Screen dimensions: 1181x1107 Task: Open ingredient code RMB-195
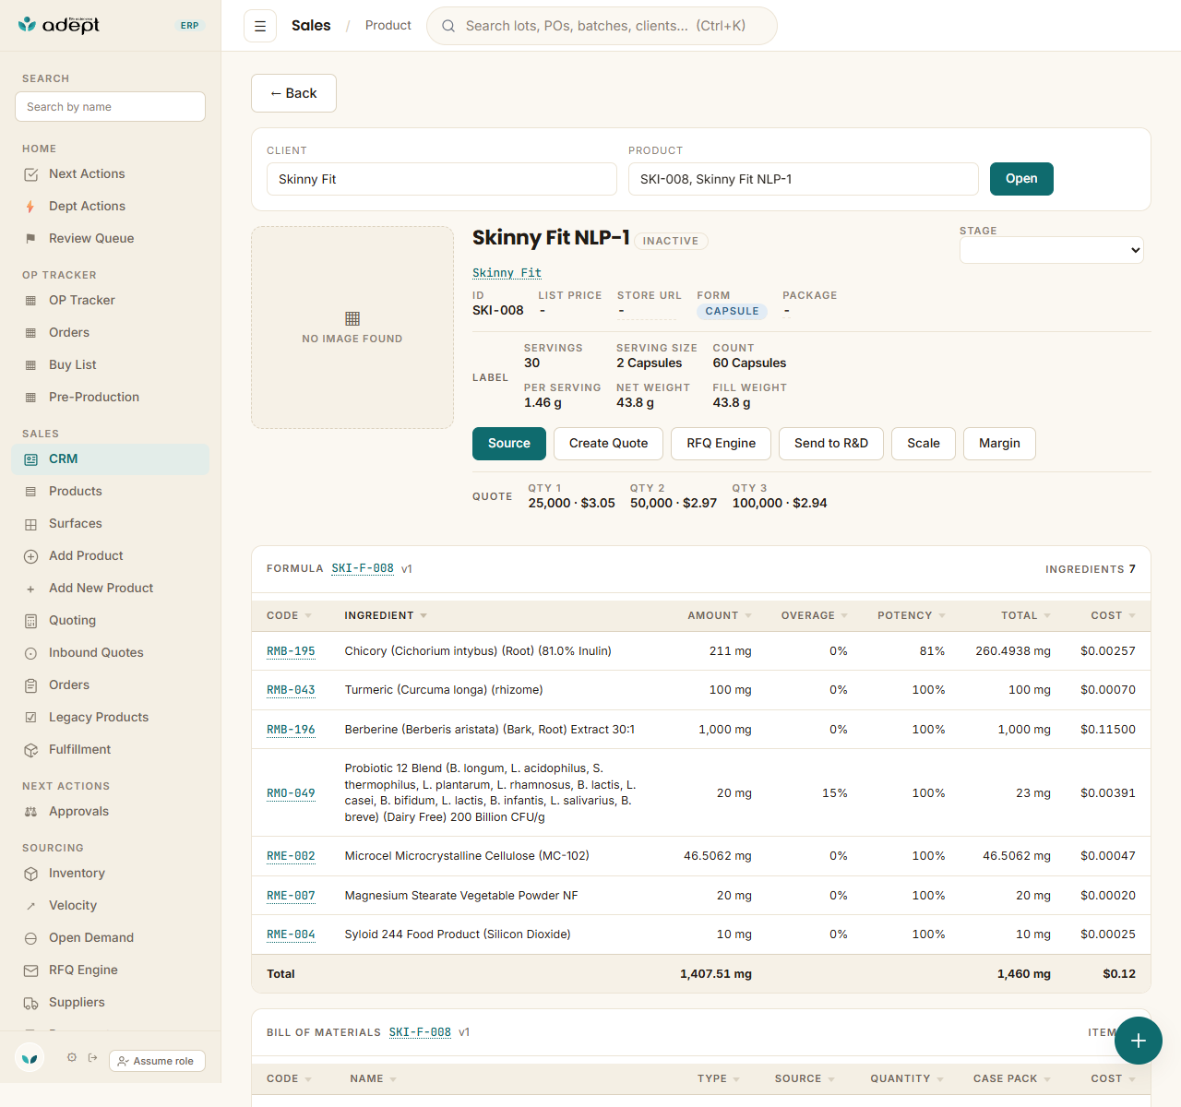point(291,651)
